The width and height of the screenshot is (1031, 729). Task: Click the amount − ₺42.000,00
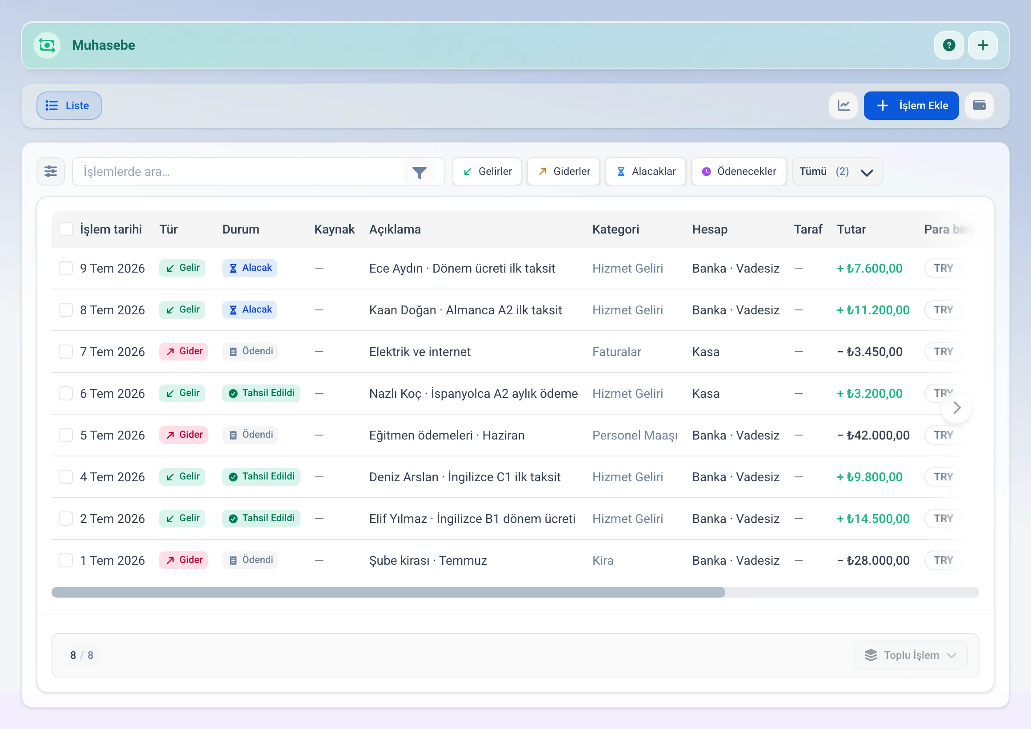point(873,436)
